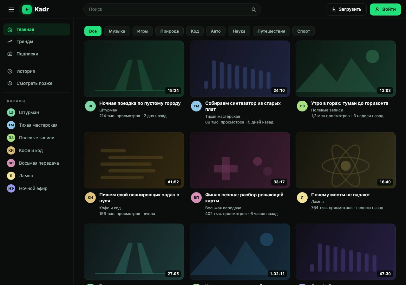This screenshot has width=406, height=285.
Task: Click avatar beside Утро в горах title
Action: click(x=302, y=106)
